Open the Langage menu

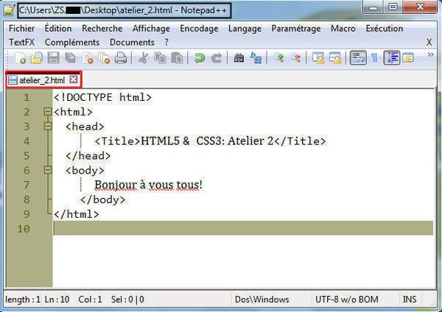point(245,29)
